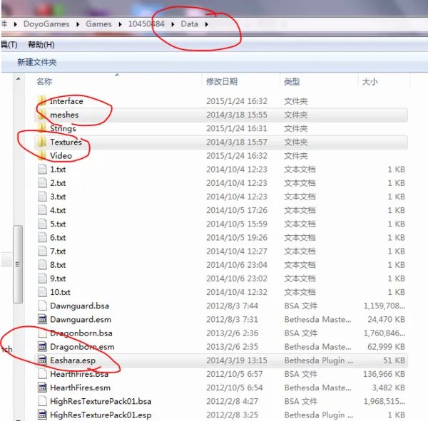428x421 pixels.
Task: Click the 5.txt file icon
Action: [42, 224]
